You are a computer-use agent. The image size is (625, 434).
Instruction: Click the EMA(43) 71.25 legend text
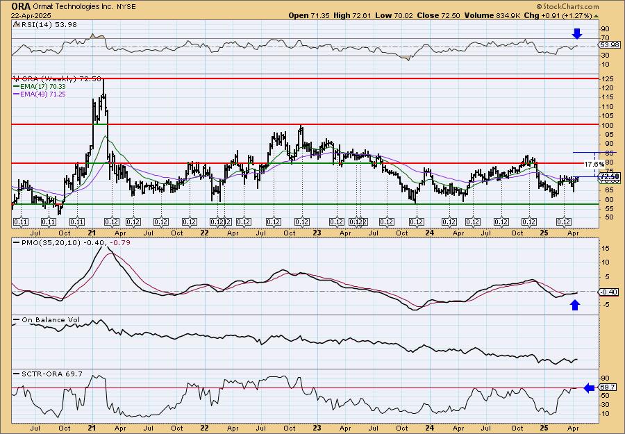click(x=43, y=94)
